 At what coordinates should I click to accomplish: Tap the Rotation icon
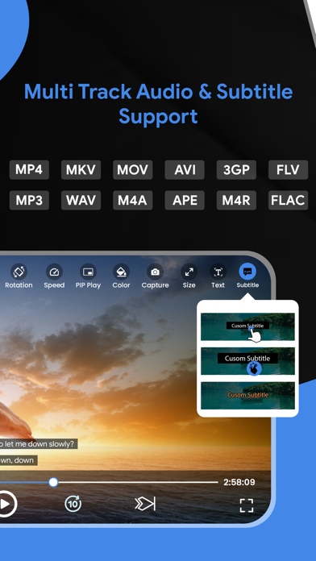pyautogui.click(x=19, y=272)
